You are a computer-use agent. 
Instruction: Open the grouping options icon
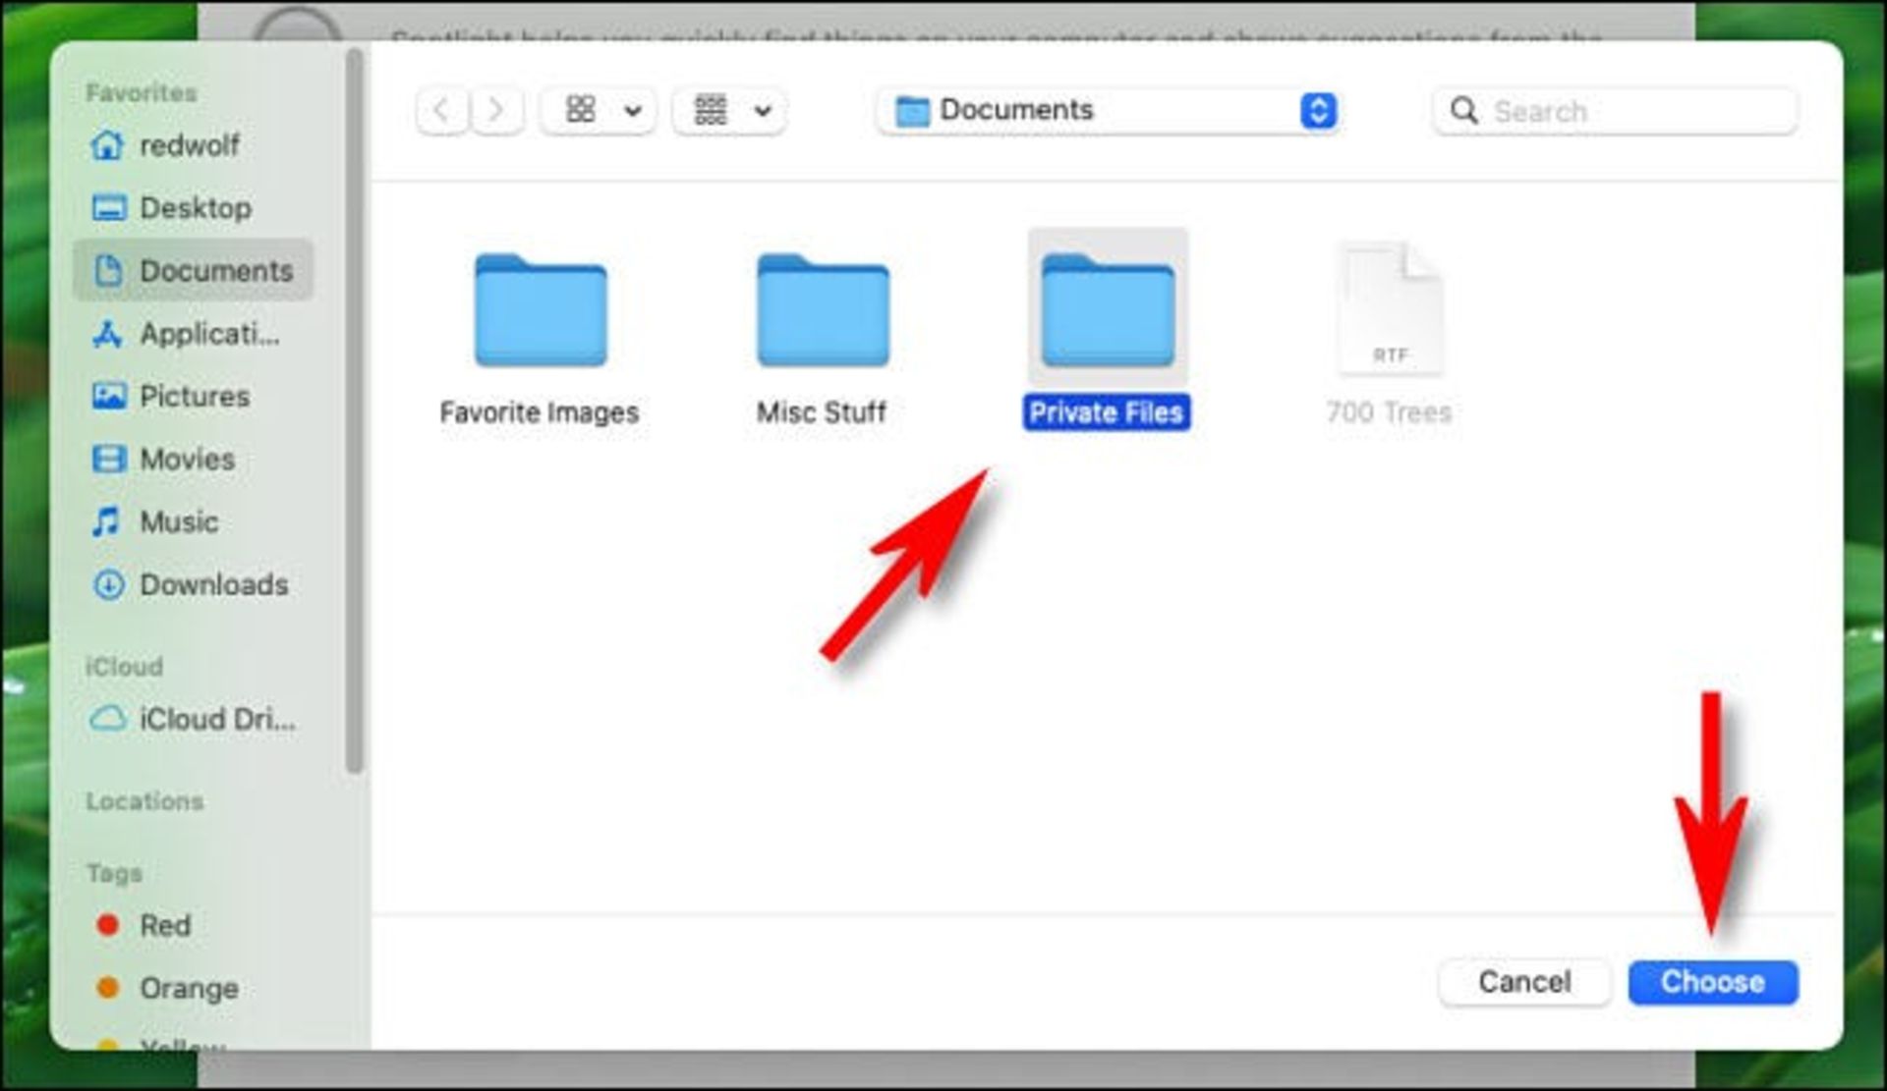click(x=711, y=110)
